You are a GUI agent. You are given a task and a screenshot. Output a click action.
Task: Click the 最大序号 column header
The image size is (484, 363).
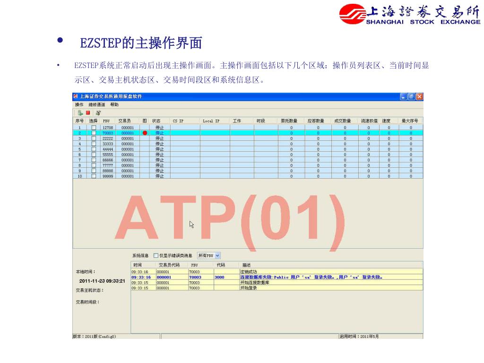[x=410, y=121]
